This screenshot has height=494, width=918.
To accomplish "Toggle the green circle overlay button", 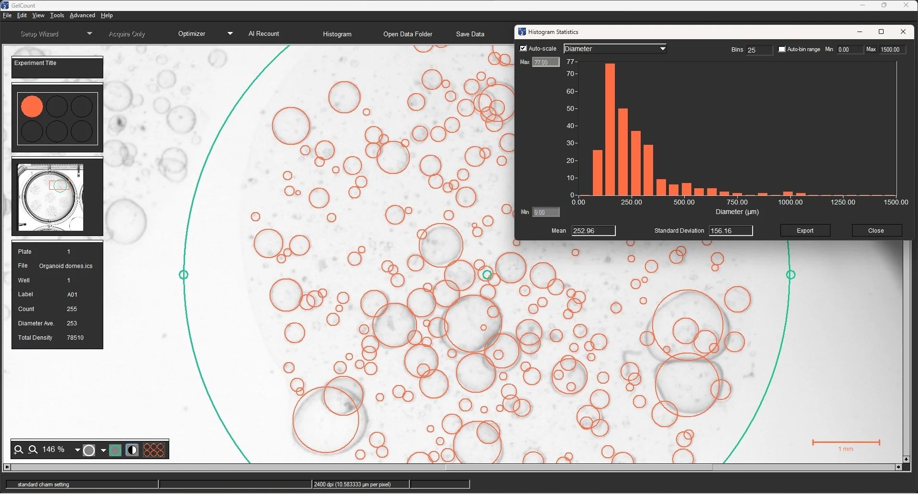I will [115, 450].
